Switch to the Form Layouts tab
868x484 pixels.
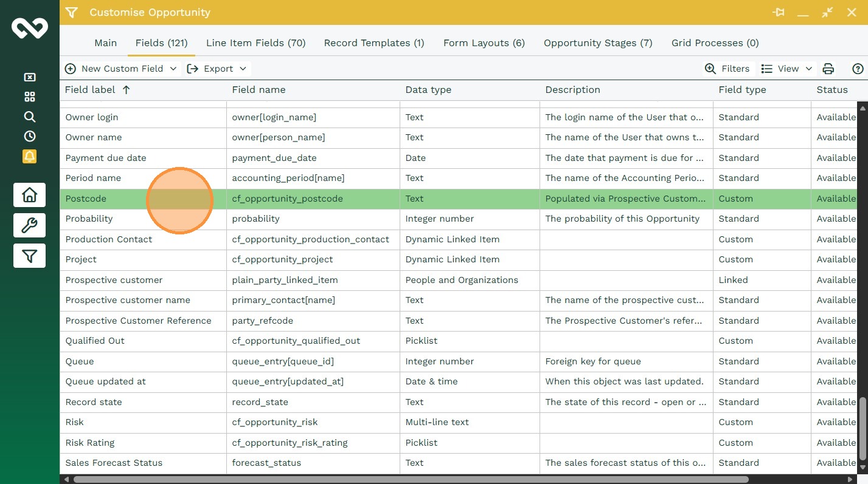[484, 43]
